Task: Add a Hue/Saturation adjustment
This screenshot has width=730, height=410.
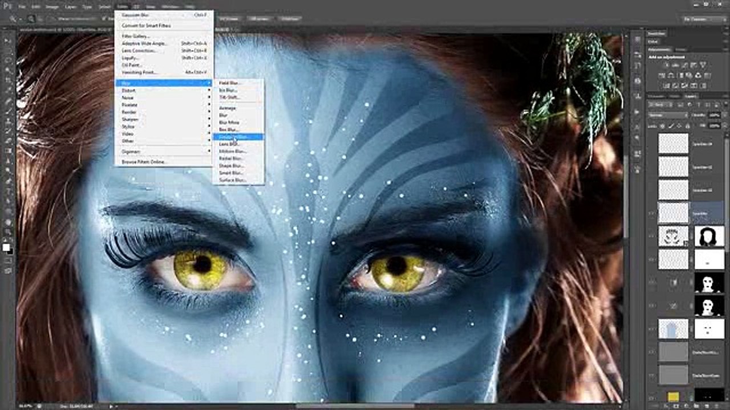Action: tap(660, 76)
